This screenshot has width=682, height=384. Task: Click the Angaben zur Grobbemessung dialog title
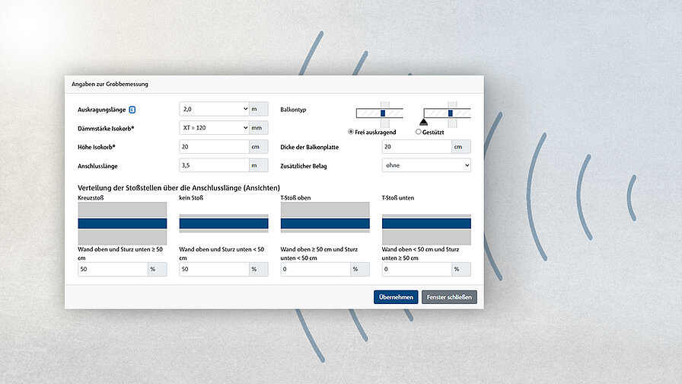[x=110, y=84]
